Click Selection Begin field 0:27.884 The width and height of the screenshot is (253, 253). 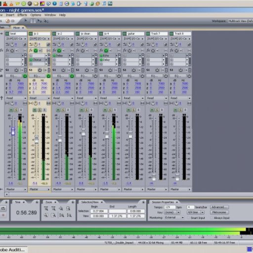(99, 211)
